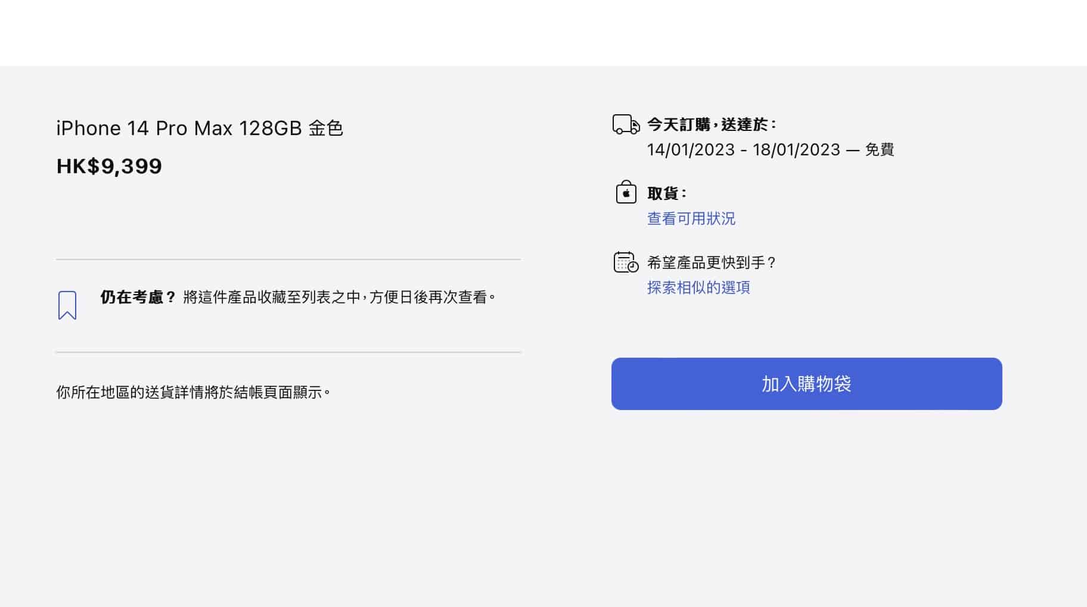1087x607 pixels.
Task: Open the 查看可用狀況 pickup availability link
Action: pyautogui.click(x=691, y=218)
